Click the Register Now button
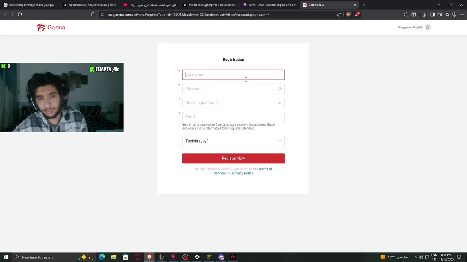This screenshot has height=262, width=467. (x=233, y=158)
